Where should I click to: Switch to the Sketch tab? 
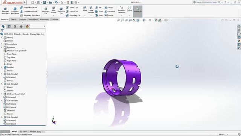pos(14,19)
